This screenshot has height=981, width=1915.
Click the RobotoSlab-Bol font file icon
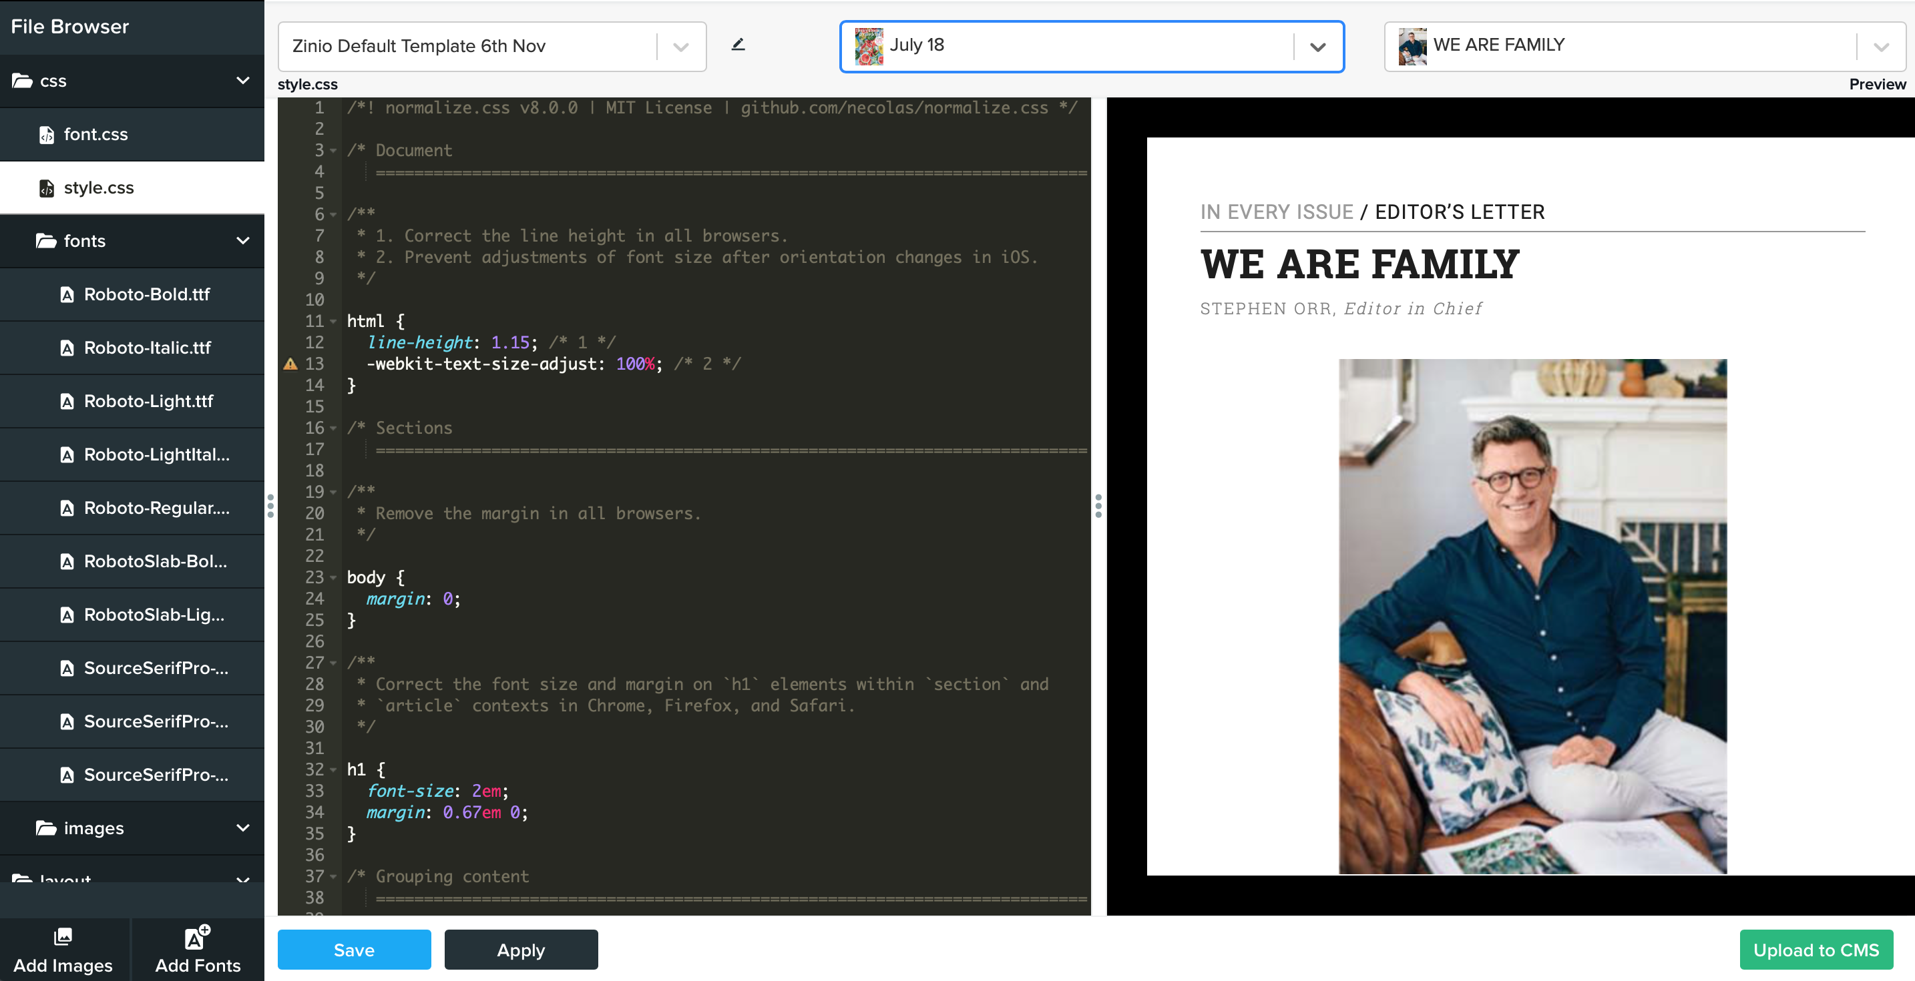point(67,562)
